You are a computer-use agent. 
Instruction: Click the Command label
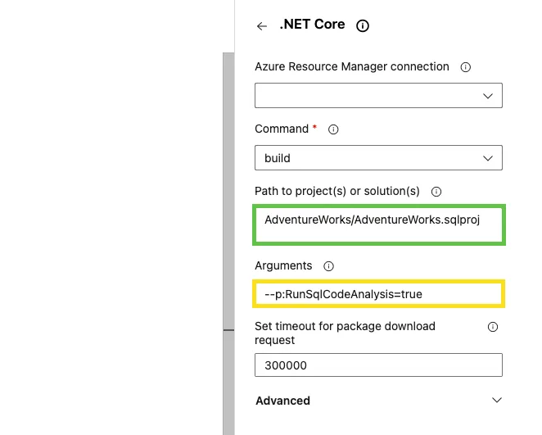coord(282,129)
